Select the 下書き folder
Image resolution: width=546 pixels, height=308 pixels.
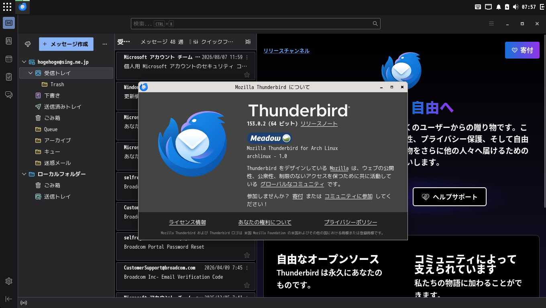[x=66, y=95]
